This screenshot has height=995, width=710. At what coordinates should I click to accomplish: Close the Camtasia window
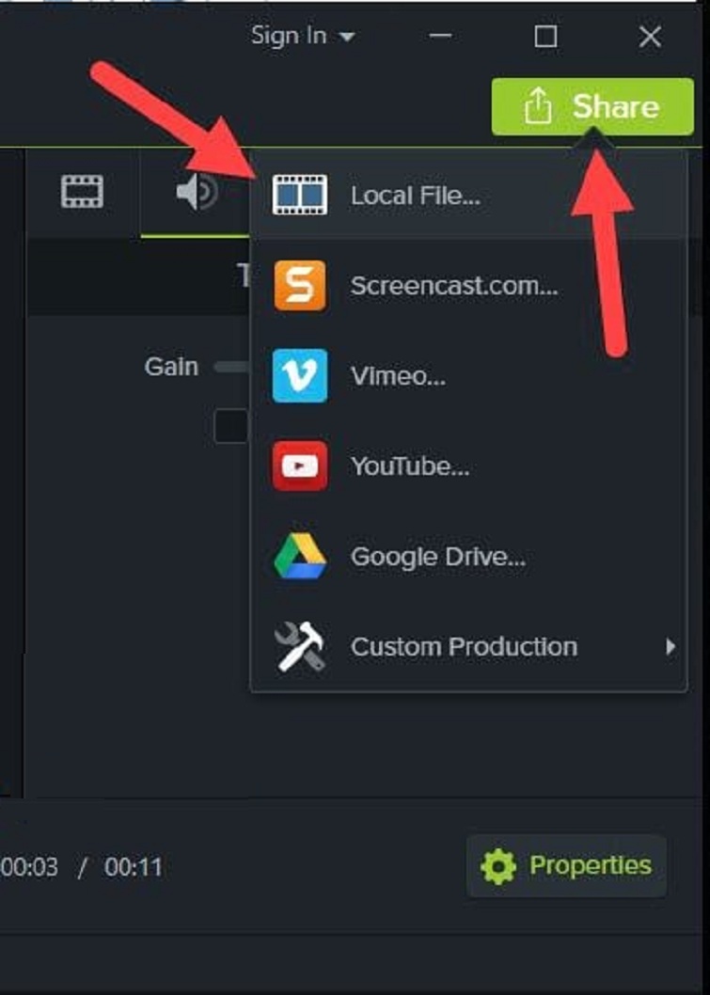(651, 36)
